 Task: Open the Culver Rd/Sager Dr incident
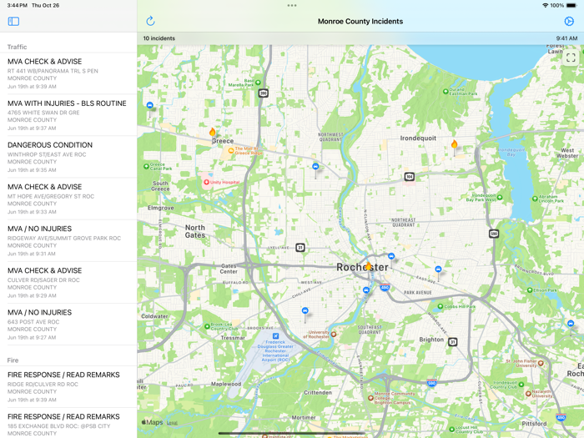[68, 282]
